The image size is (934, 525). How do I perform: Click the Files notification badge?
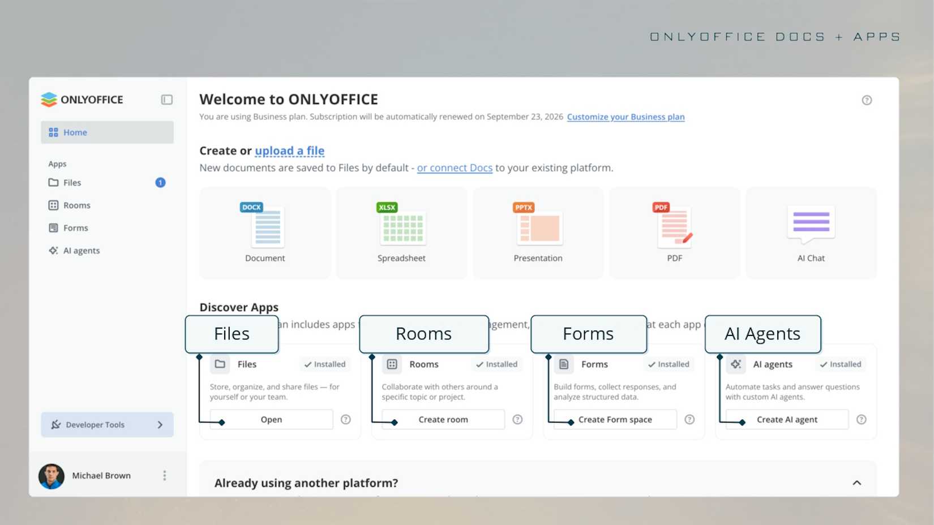pyautogui.click(x=160, y=183)
